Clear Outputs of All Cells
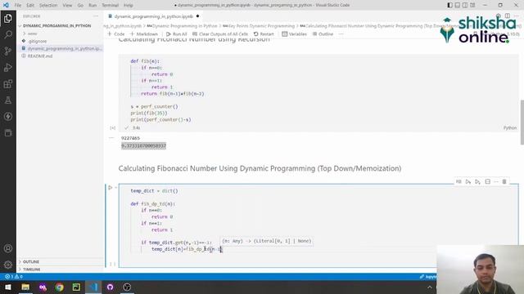The width and height of the screenshot is (524, 294). [x=220, y=34]
